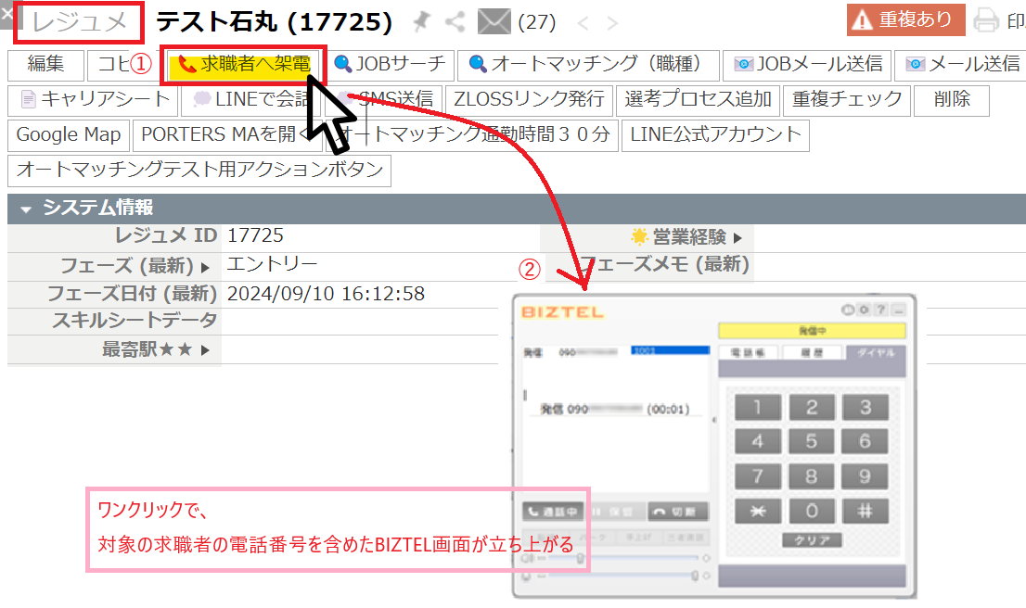Run 重複チェック duplicate check

coord(847,99)
